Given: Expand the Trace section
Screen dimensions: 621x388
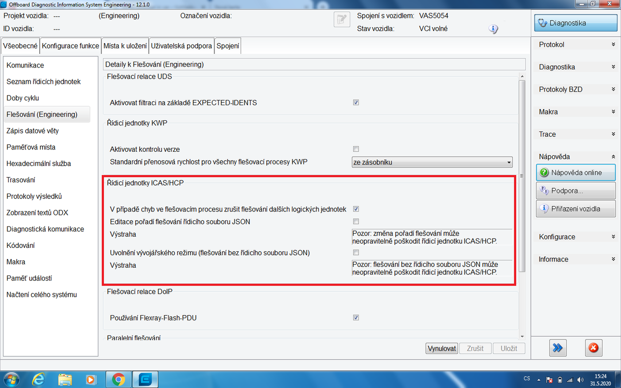Looking at the screenshot, I should pyautogui.click(x=575, y=134).
